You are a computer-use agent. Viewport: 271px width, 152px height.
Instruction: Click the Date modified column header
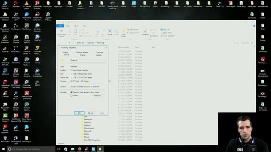123,47
